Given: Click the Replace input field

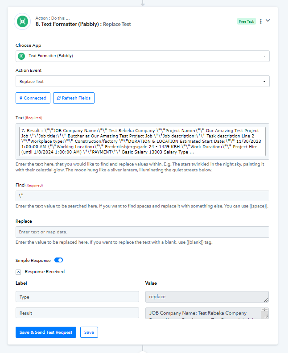Looking at the screenshot, I should click(x=142, y=232).
